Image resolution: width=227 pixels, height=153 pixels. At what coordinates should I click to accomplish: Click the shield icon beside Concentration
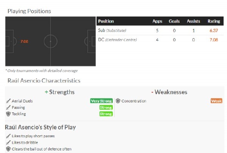tap(118, 101)
